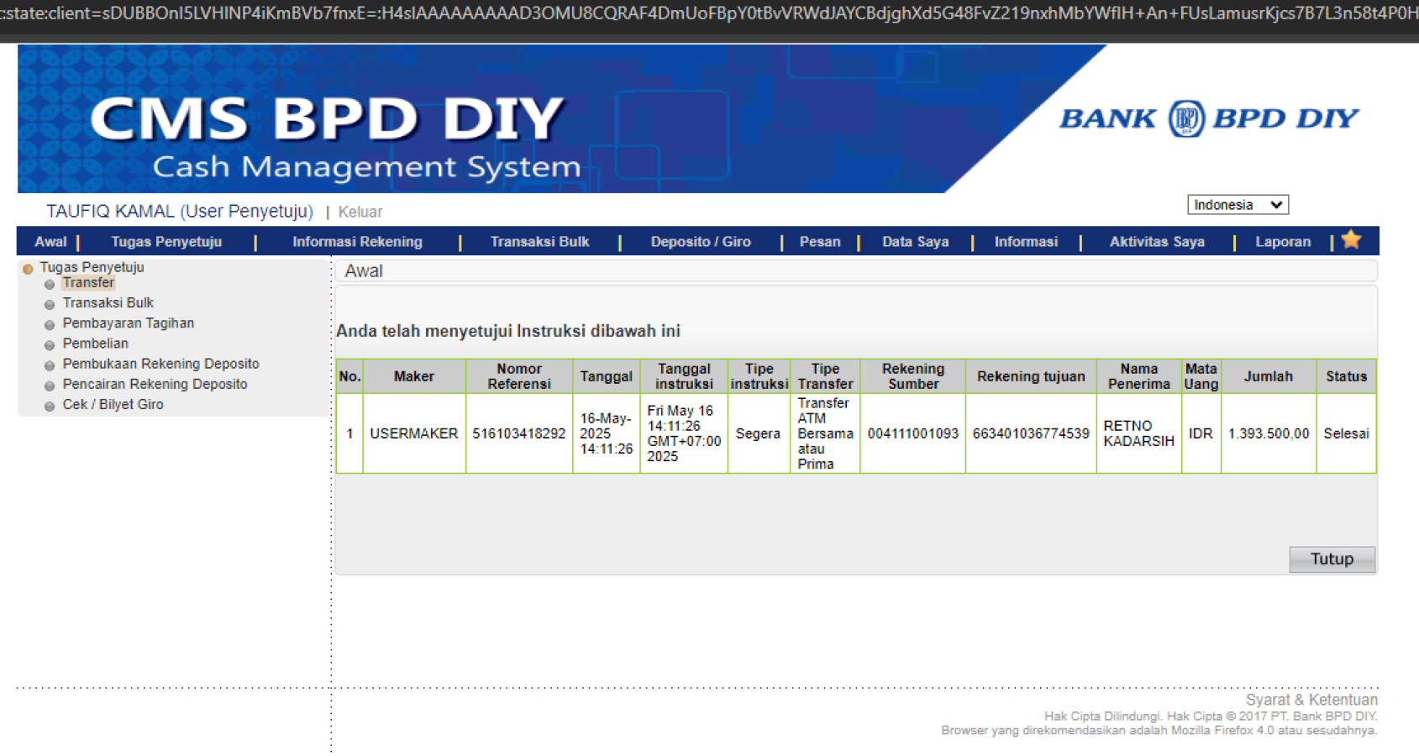
Task: Click source account 004111001093
Action: 913,433
